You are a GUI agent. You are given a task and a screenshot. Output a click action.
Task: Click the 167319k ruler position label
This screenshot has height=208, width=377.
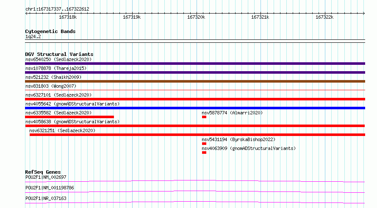132,17
